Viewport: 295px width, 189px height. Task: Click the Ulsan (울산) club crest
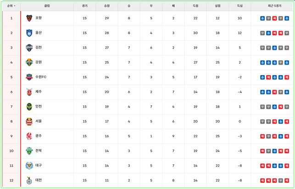(x=29, y=33)
